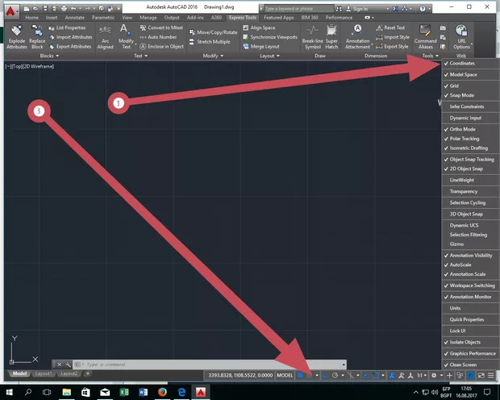Open the Command Aliases editor
Screen dimensions: 500x400
click(425, 38)
